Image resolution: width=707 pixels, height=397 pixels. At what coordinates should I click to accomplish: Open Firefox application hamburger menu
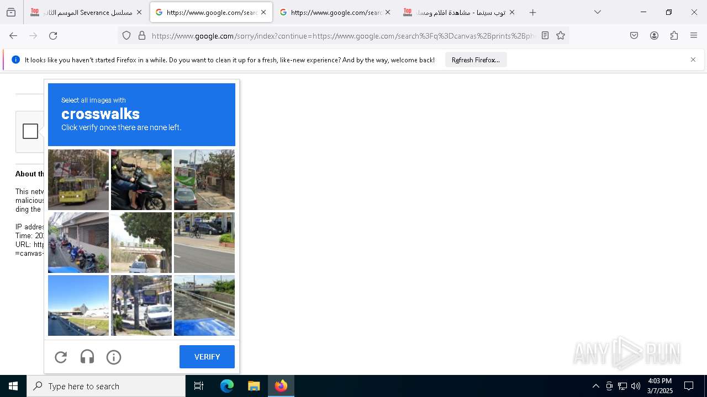[x=694, y=35]
